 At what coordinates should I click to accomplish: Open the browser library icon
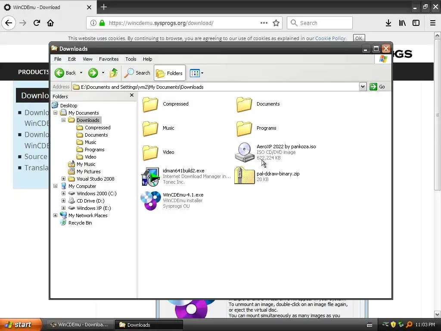(x=402, y=23)
